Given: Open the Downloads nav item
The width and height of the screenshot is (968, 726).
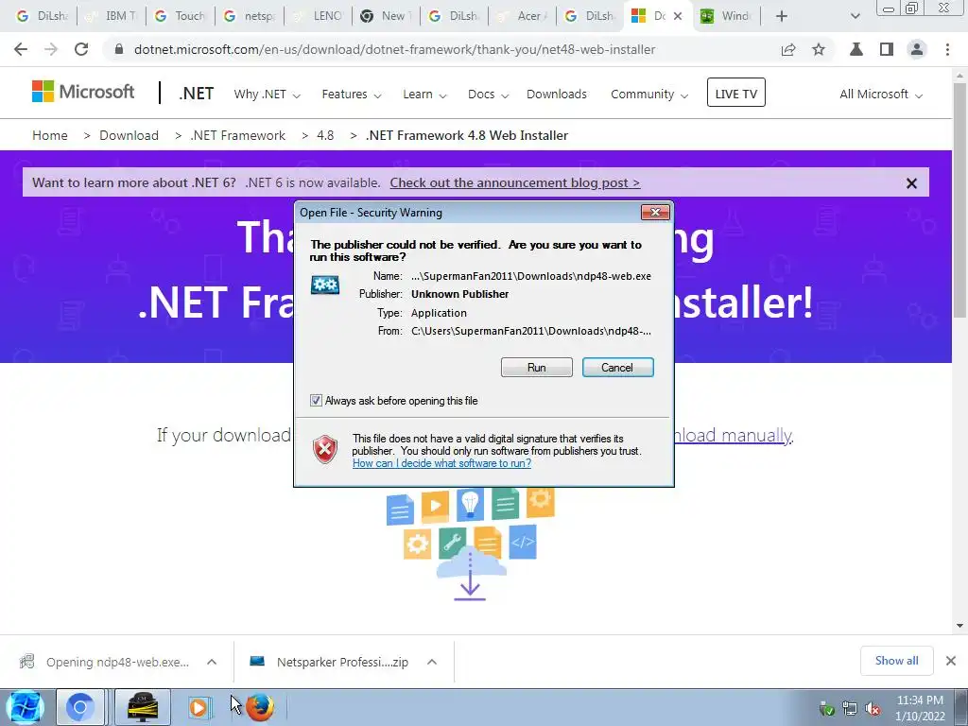Looking at the screenshot, I should [556, 94].
